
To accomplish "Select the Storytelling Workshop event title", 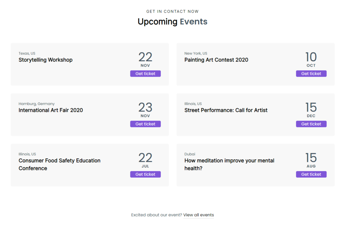I will tap(46, 60).
